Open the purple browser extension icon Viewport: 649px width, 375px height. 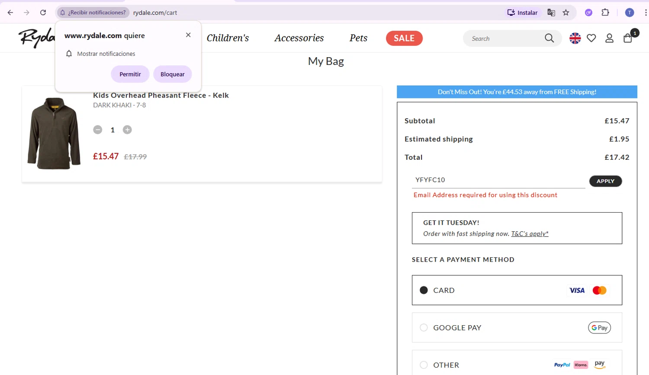click(588, 13)
